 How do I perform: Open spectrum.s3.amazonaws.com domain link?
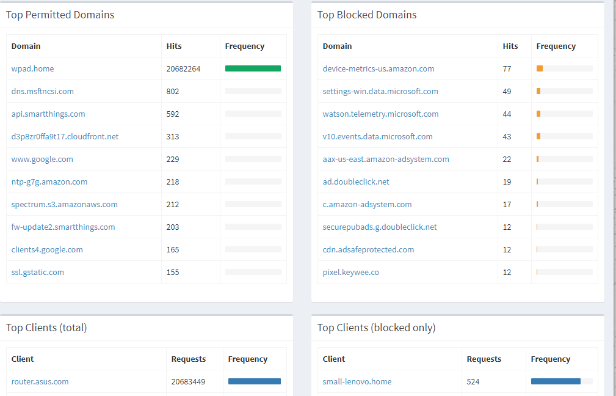coord(64,204)
